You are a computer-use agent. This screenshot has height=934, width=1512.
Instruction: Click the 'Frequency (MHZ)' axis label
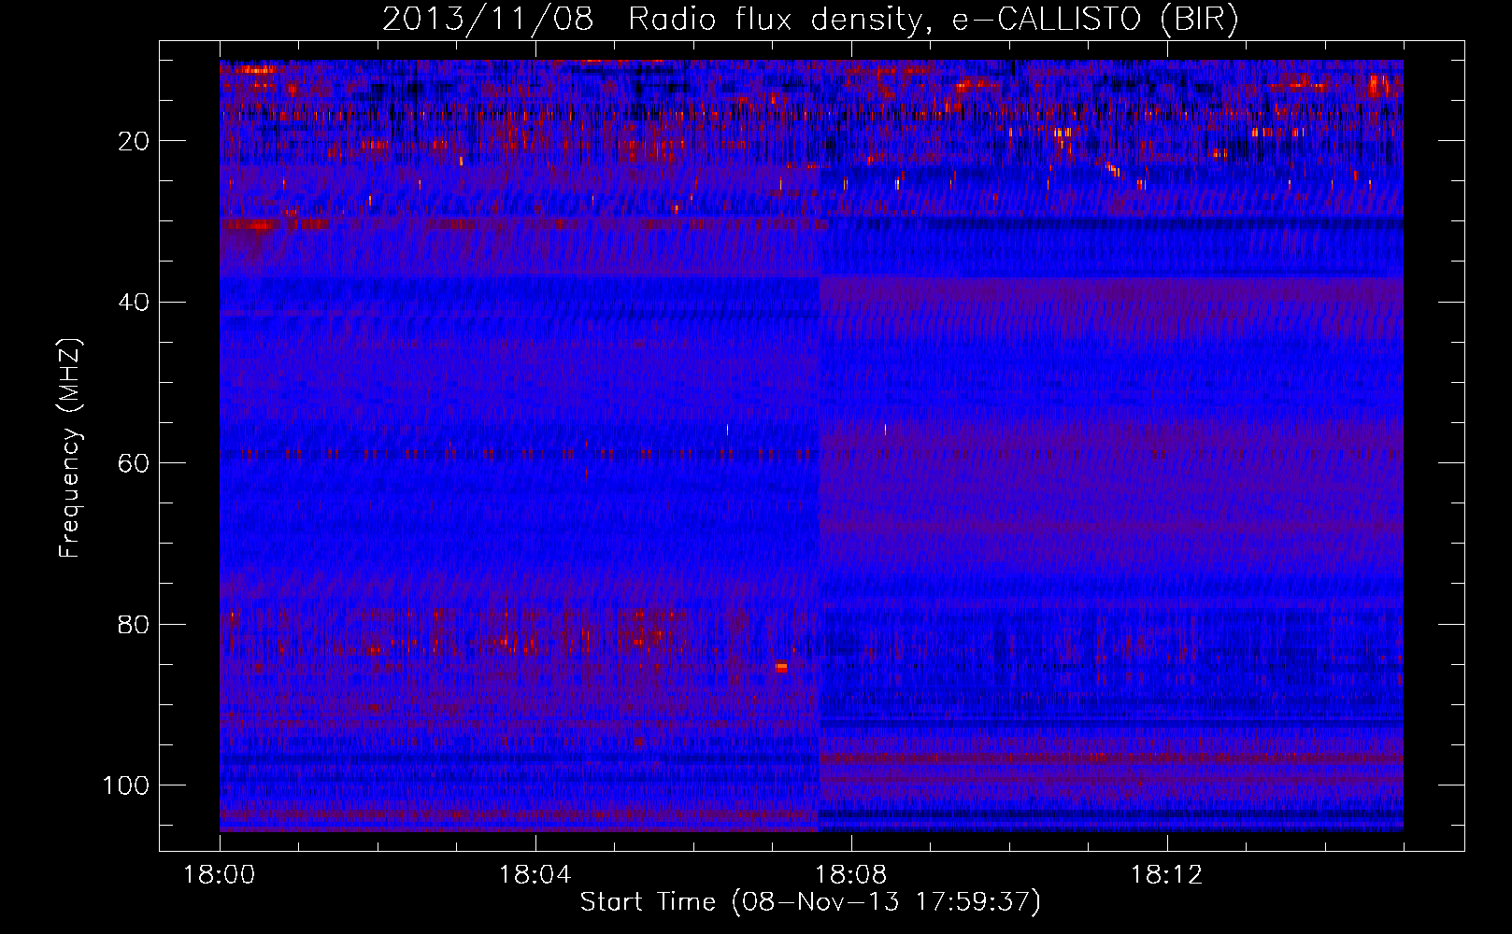click(x=70, y=448)
